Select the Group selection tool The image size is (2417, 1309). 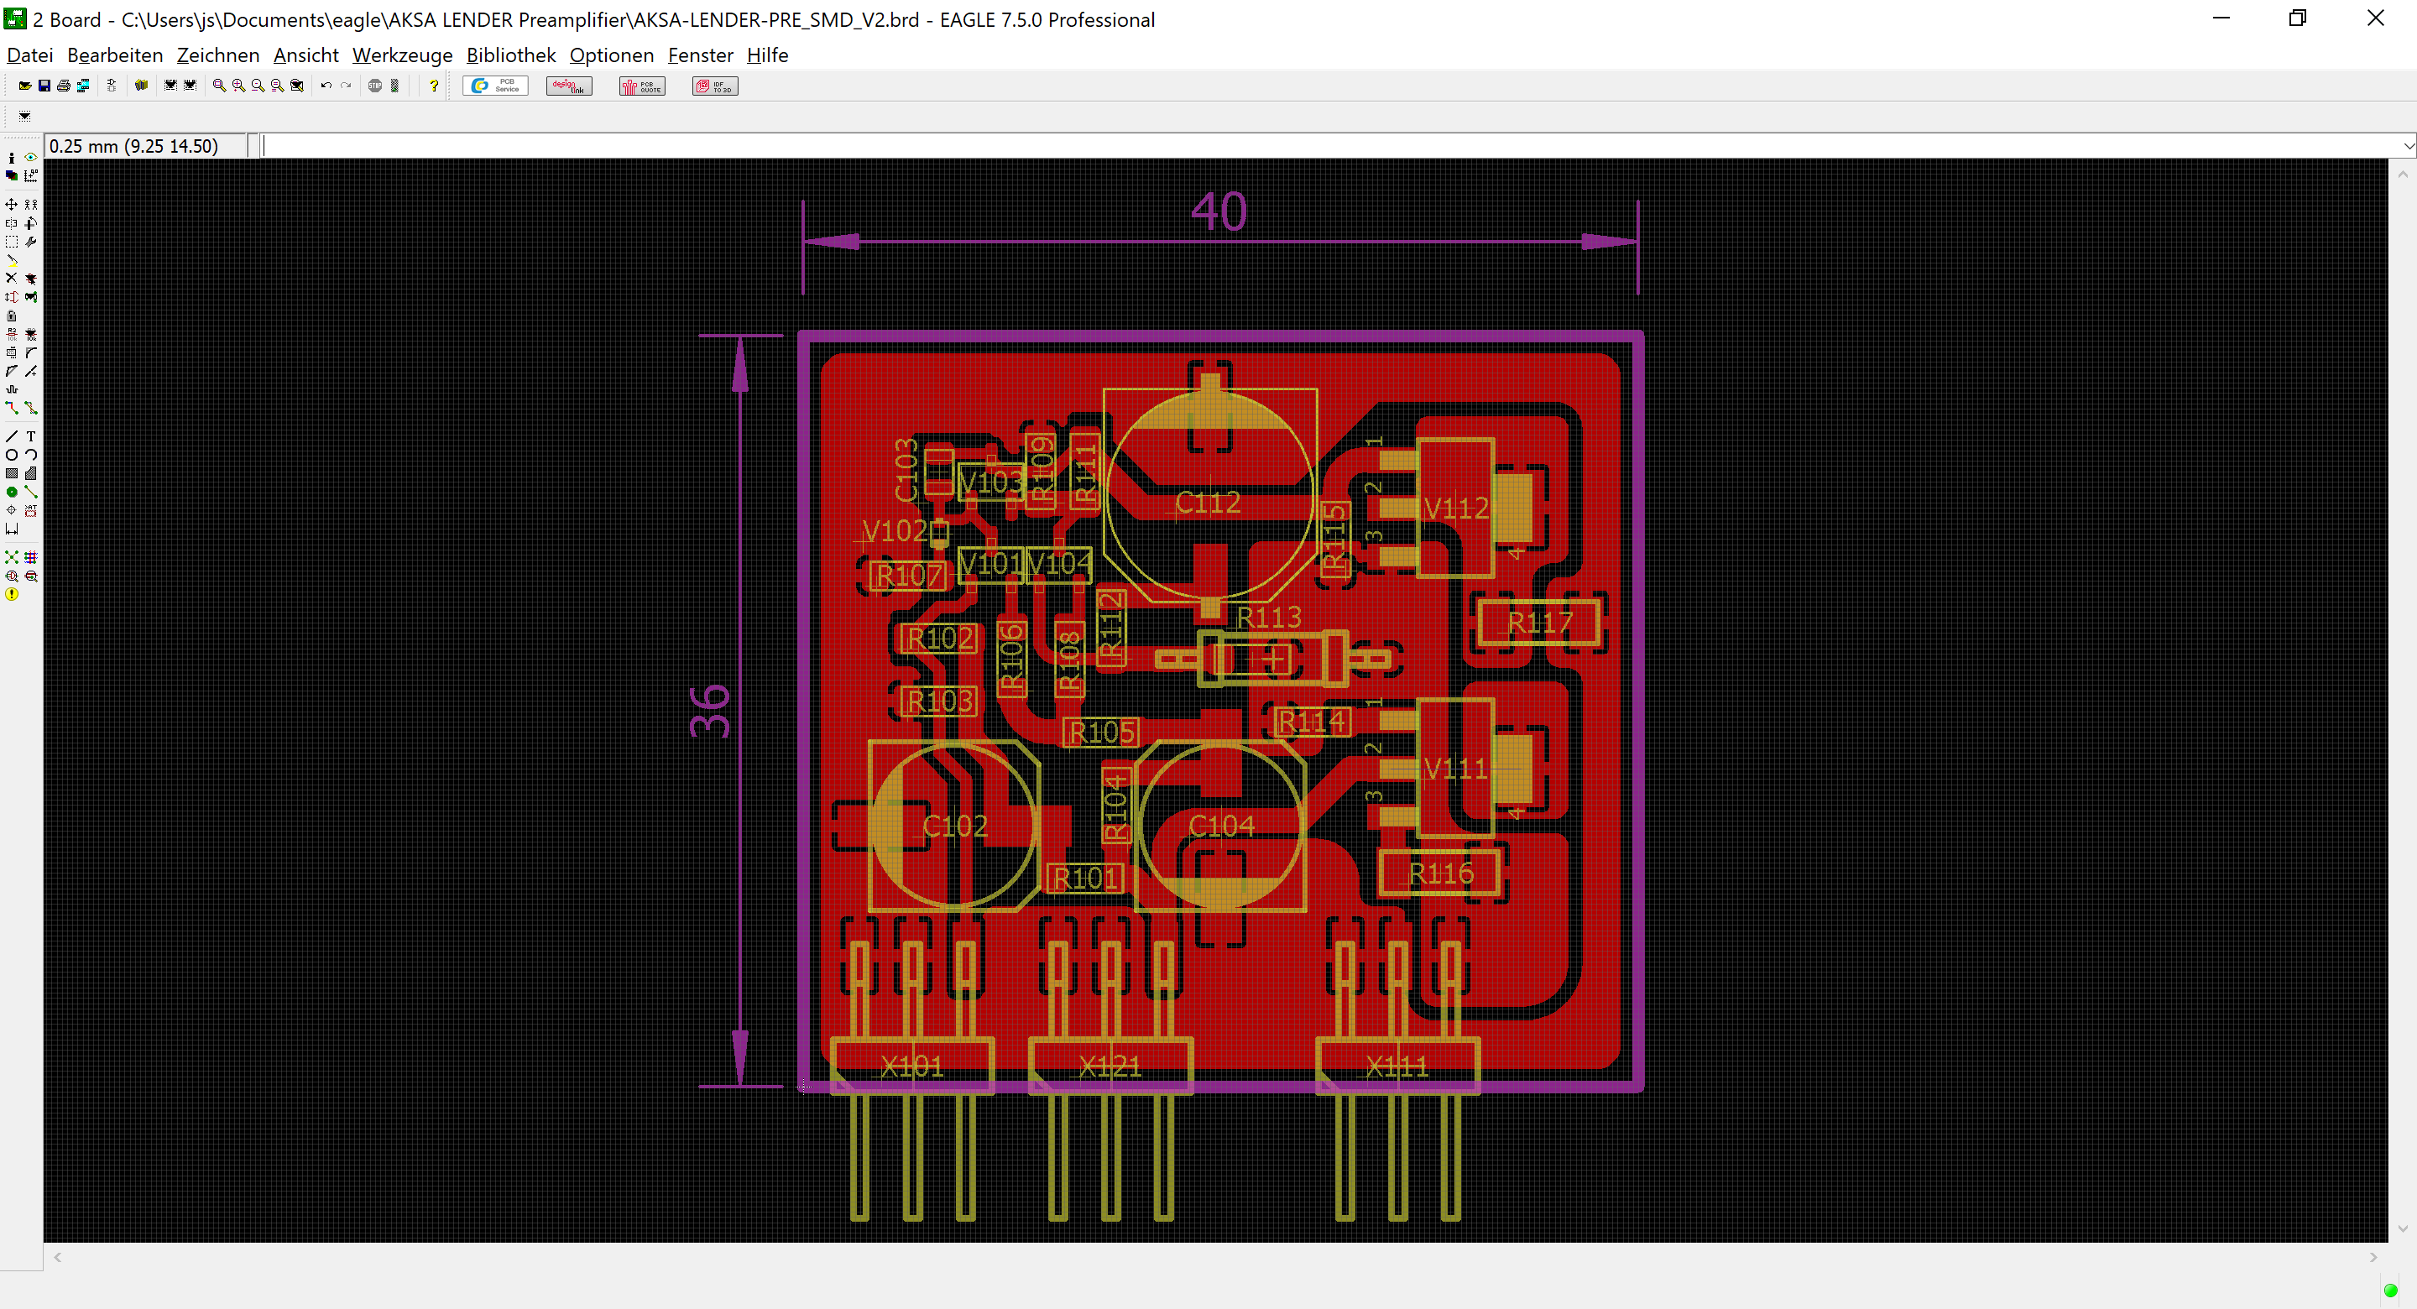11,243
